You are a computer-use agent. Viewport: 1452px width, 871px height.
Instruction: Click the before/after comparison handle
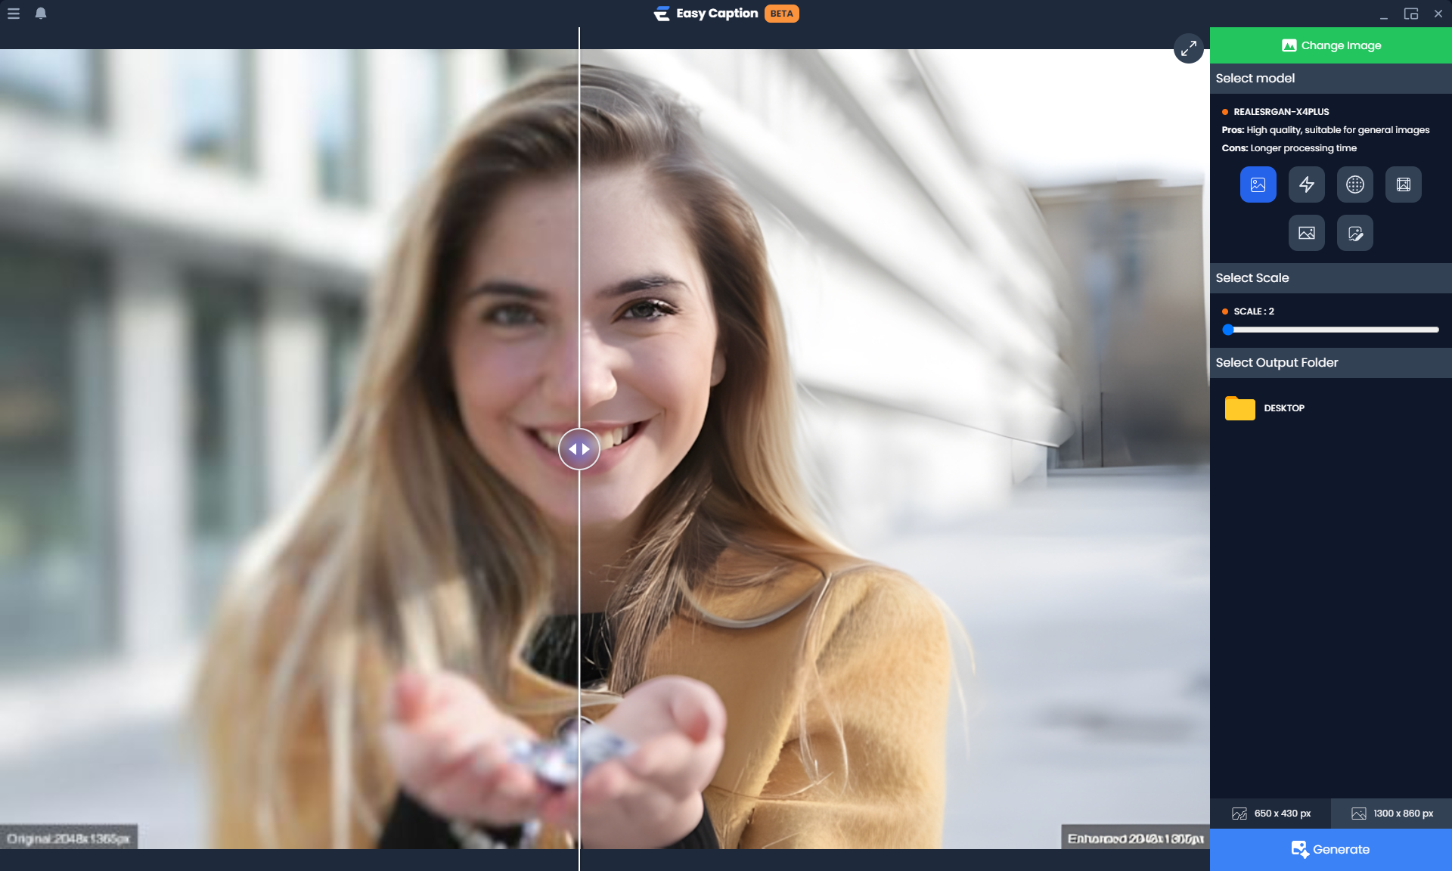pos(579,449)
